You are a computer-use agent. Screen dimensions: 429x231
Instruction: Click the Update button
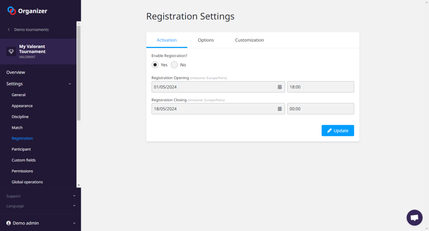(337, 130)
